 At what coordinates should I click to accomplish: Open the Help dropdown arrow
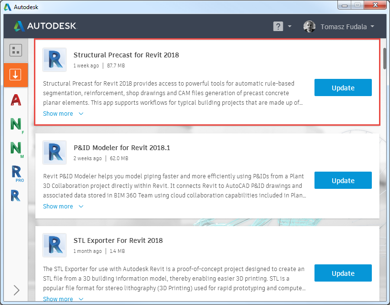tap(290, 26)
